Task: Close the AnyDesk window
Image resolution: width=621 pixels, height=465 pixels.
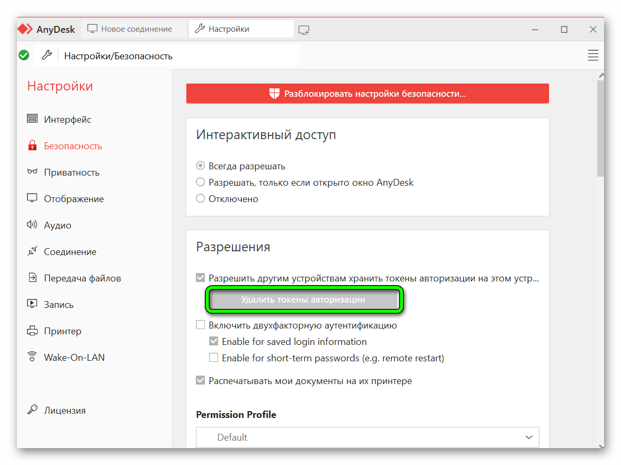Action: (x=593, y=29)
